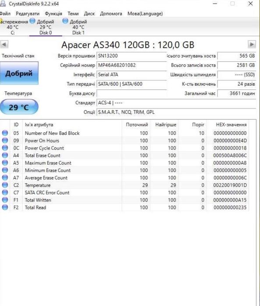
Task: Click the Поточний column header
Action: [137, 125]
